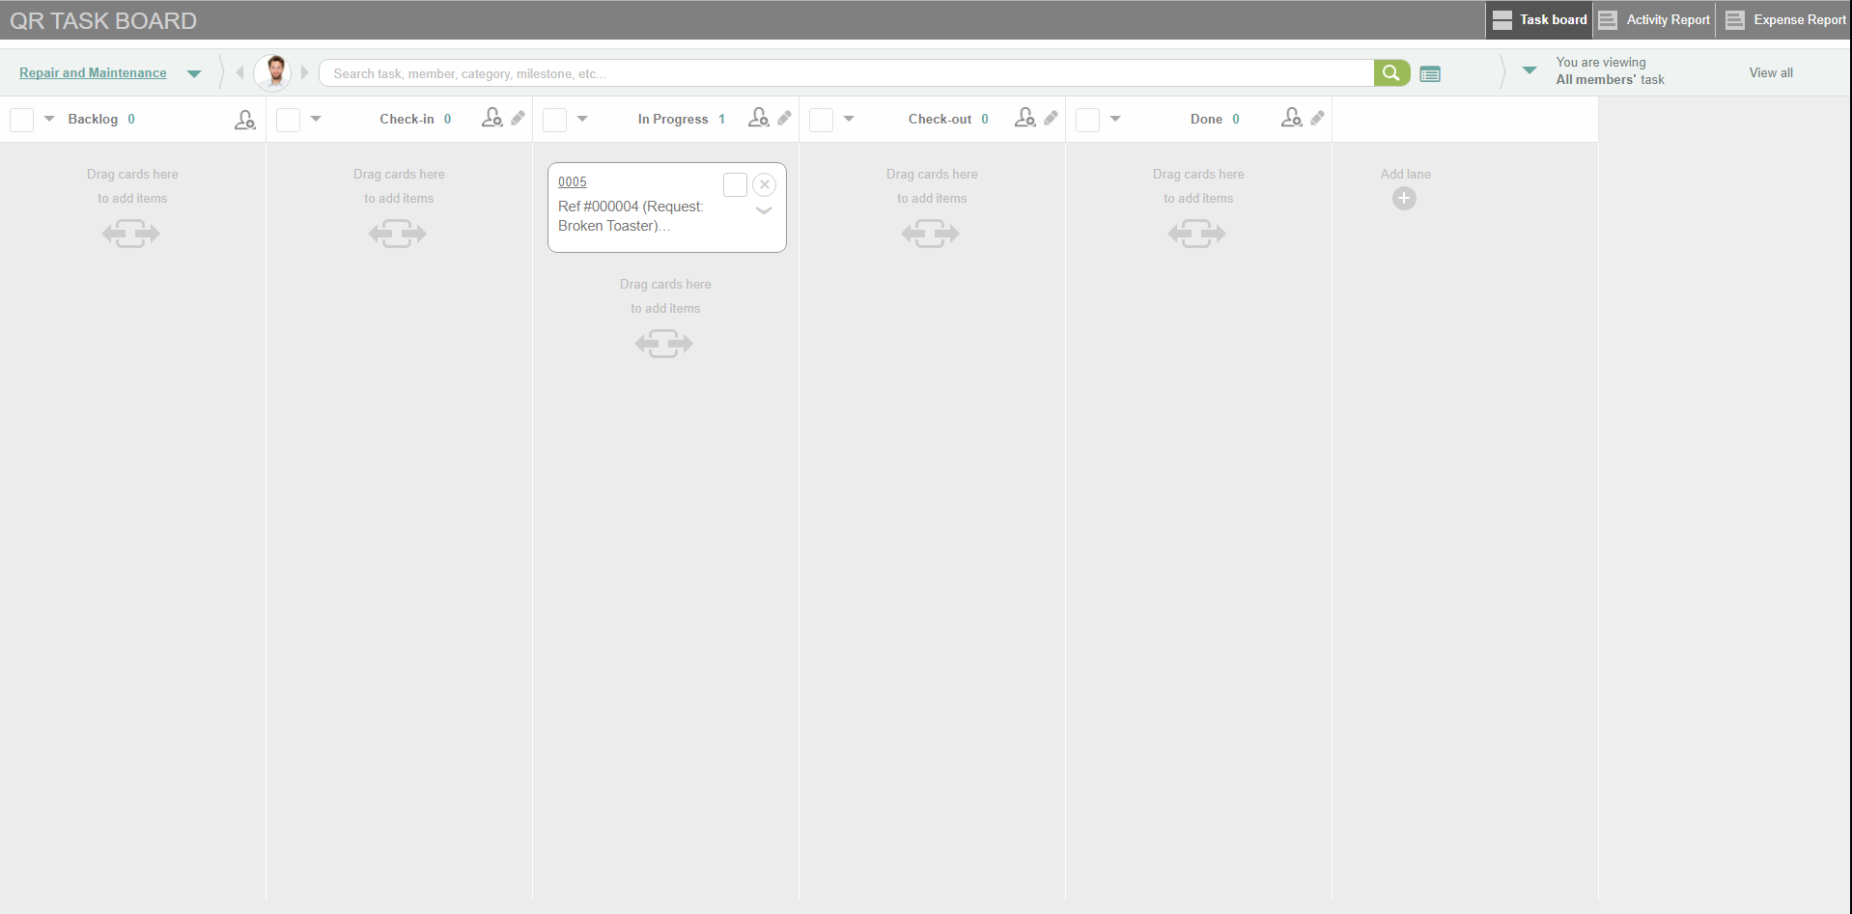Expand the Repair and Maintenance project dropdown
The height and width of the screenshot is (914, 1852).
click(194, 73)
